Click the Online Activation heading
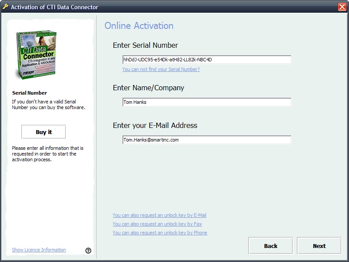Image resolution: width=349 pixels, height=262 pixels. click(139, 26)
